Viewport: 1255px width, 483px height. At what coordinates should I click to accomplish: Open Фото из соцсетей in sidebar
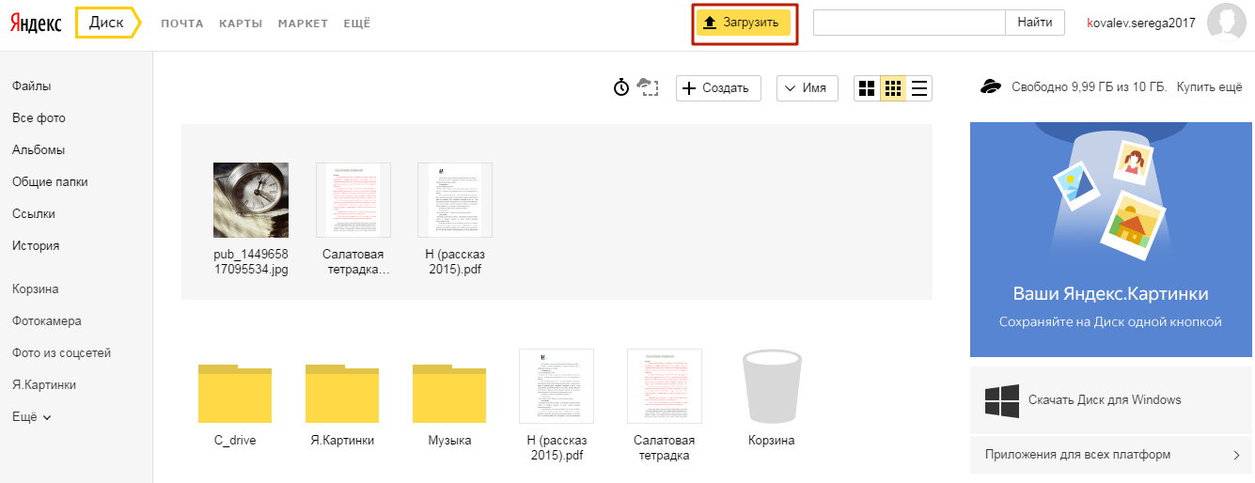pyautogui.click(x=62, y=353)
